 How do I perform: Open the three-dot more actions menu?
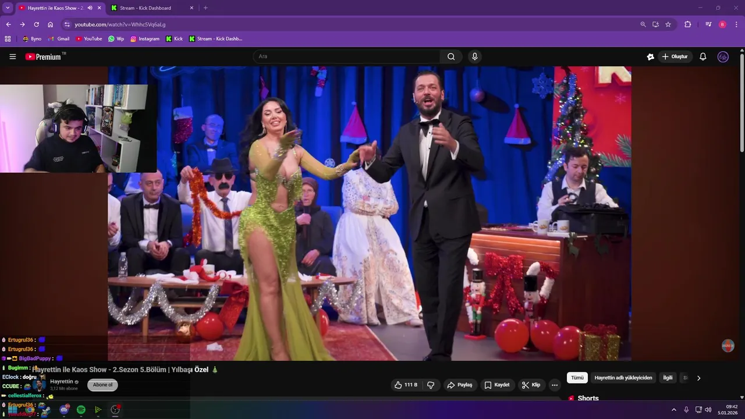click(555, 385)
